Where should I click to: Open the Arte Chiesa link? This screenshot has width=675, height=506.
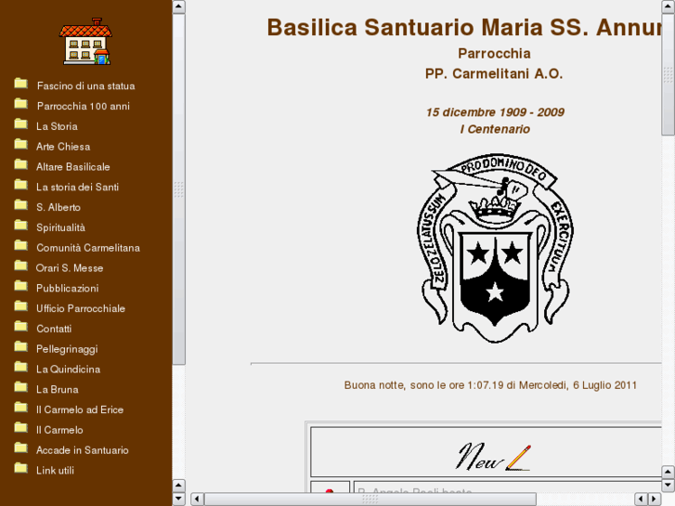(x=63, y=147)
